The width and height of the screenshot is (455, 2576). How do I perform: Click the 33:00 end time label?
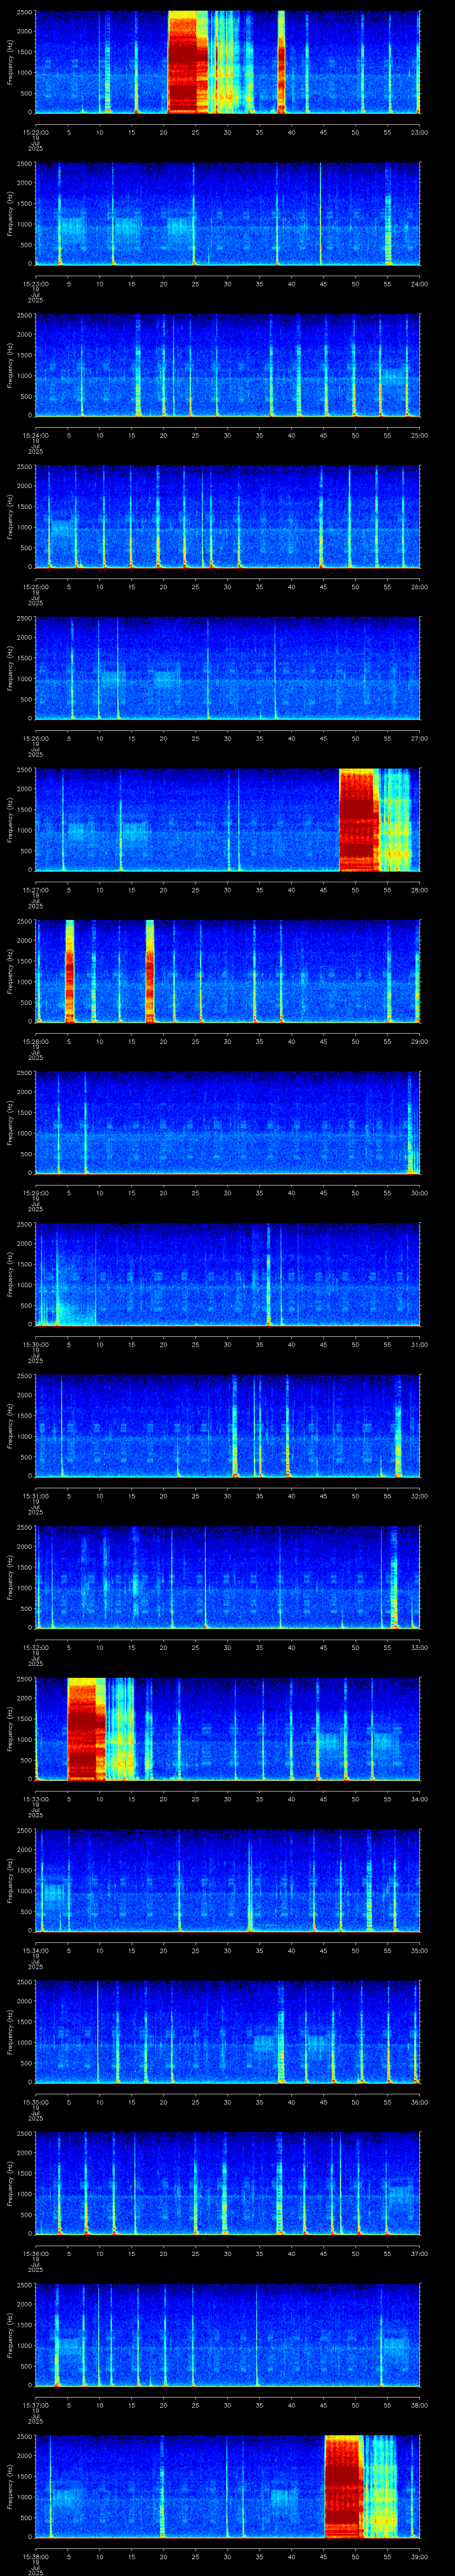click(x=419, y=1647)
